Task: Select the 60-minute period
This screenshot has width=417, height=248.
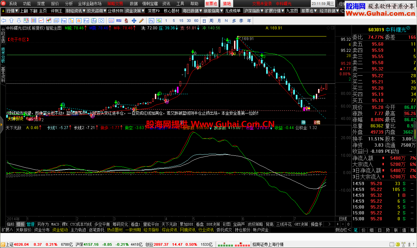Action: [196, 21]
